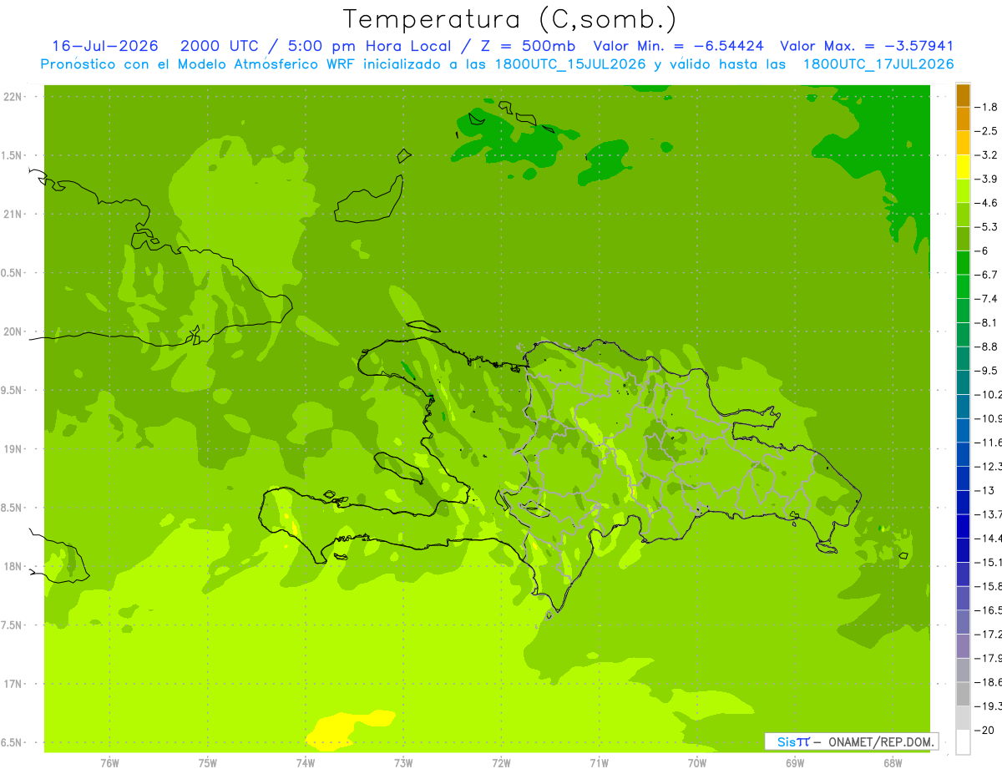Pick the brown-orange swatch above -1.8
The height and width of the screenshot is (774, 1002).
pyautogui.click(x=963, y=95)
